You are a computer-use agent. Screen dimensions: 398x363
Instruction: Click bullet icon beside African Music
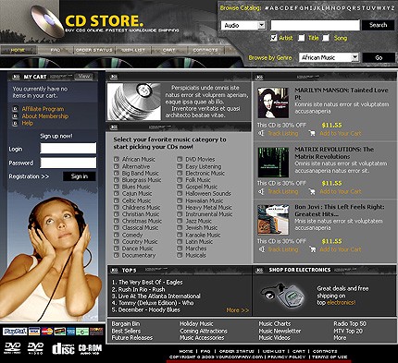(117, 159)
